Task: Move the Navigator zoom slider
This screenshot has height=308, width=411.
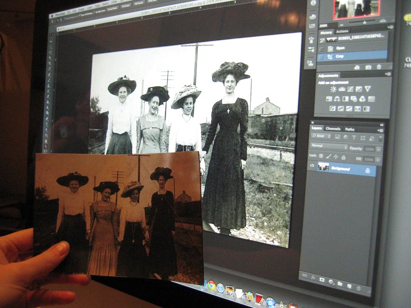Action: click(x=364, y=23)
